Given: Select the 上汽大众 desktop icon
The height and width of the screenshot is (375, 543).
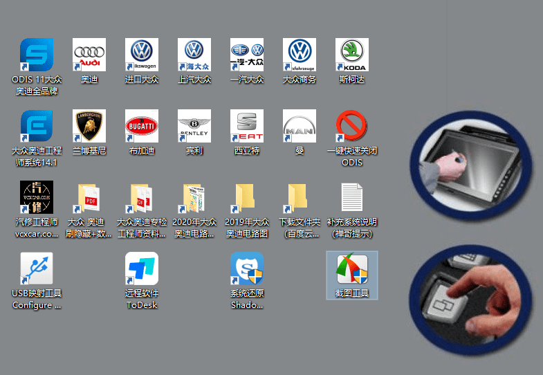Looking at the screenshot, I should [194, 55].
